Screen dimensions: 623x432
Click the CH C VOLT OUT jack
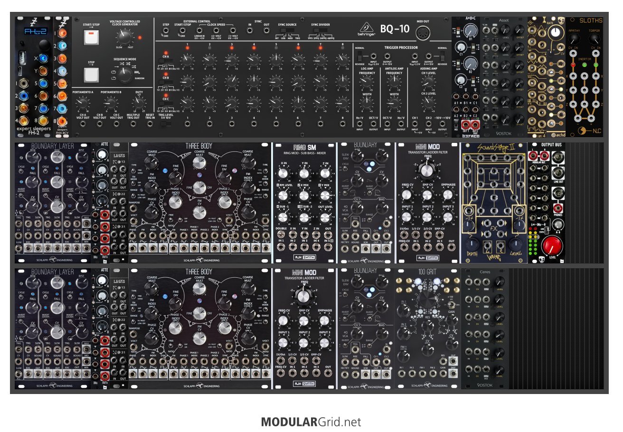tap(117, 124)
